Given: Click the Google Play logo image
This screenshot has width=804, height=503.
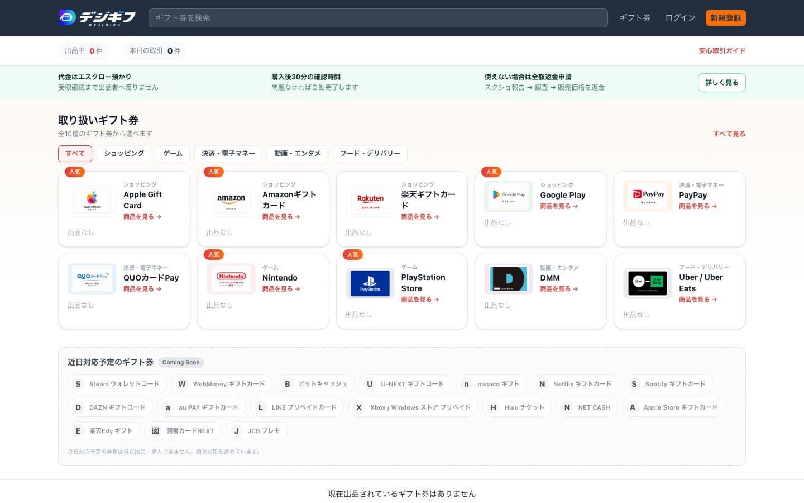Looking at the screenshot, I should point(509,196).
